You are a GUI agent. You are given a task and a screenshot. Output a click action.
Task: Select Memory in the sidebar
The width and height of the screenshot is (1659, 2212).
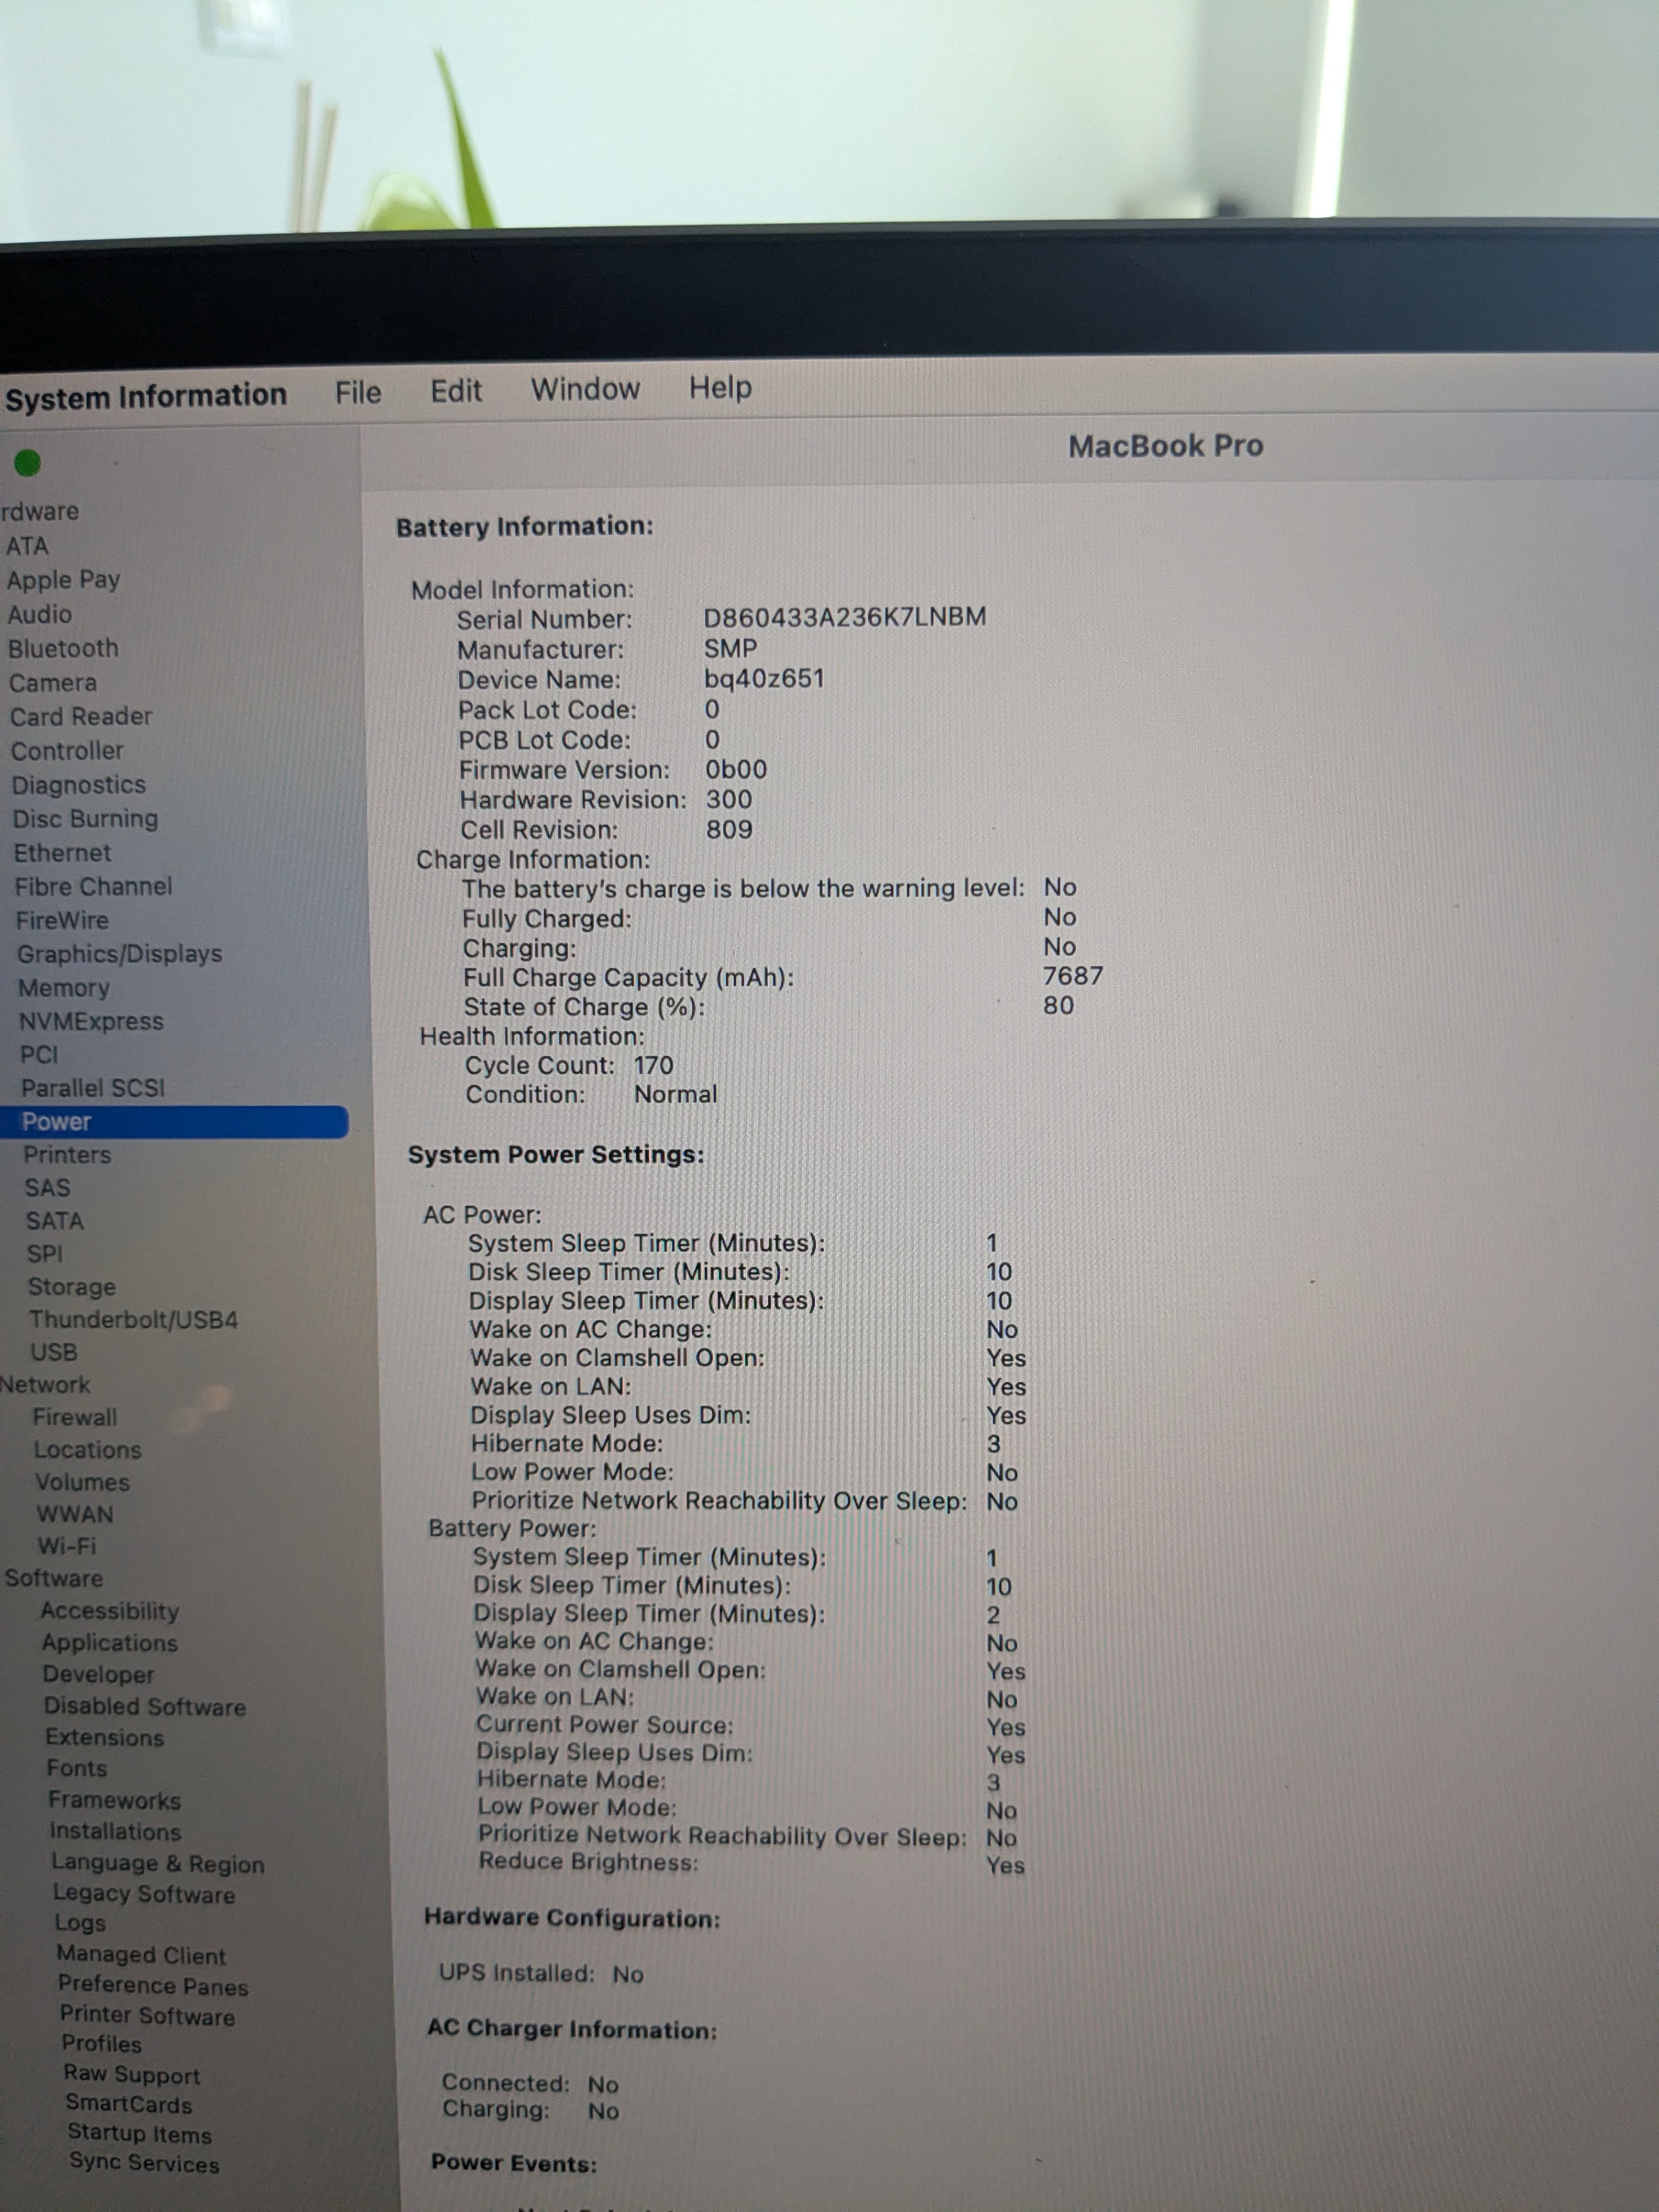64,988
